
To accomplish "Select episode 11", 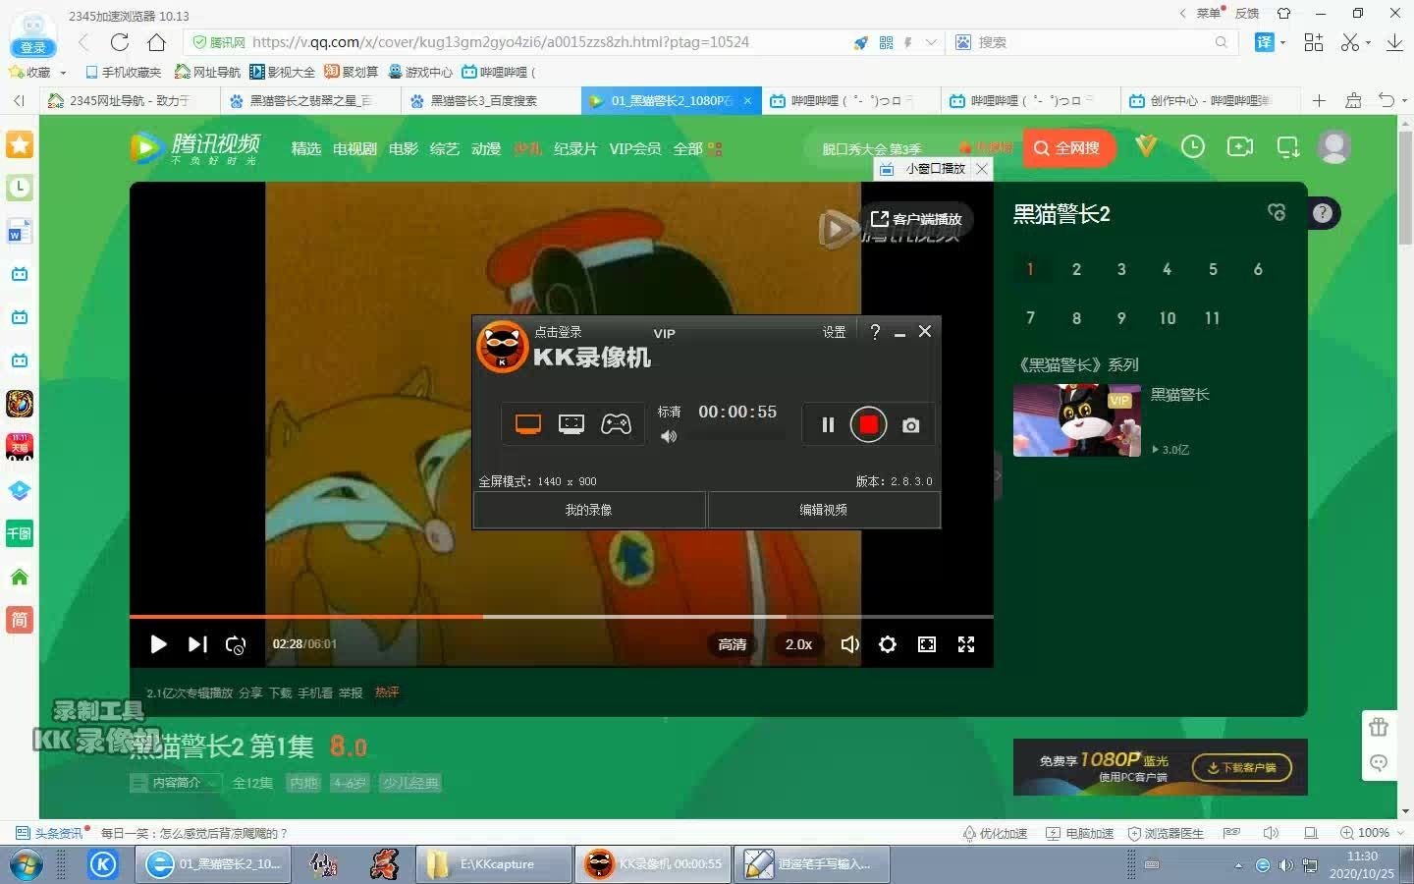I will [1213, 318].
